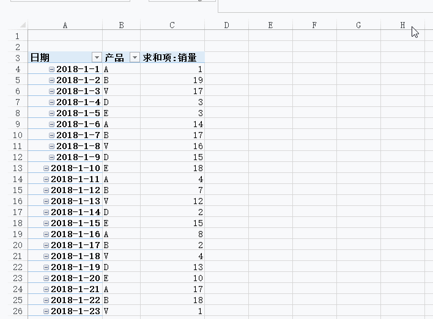Collapse the 2018-1-10 date group
Screen dimensions: 433x319
pos(46,168)
